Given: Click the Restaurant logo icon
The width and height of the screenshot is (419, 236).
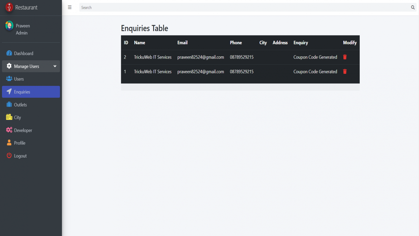Looking at the screenshot, I should coord(9,7).
